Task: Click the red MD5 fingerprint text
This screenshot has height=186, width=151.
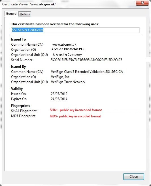Action: [x=75, y=116]
